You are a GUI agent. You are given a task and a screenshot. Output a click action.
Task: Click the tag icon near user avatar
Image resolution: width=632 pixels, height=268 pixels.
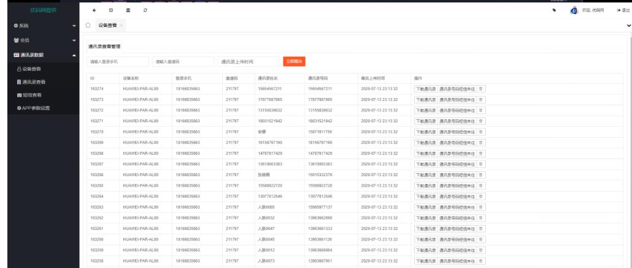555,10
